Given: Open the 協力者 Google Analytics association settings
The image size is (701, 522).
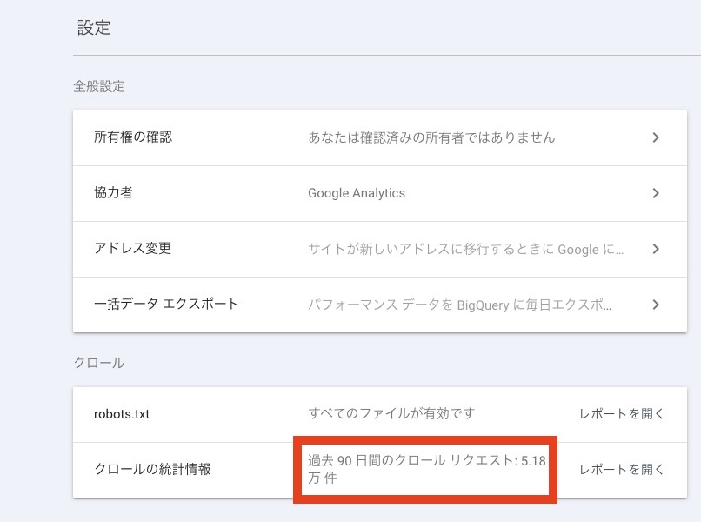Looking at the screenshot, I should [112, 192].
